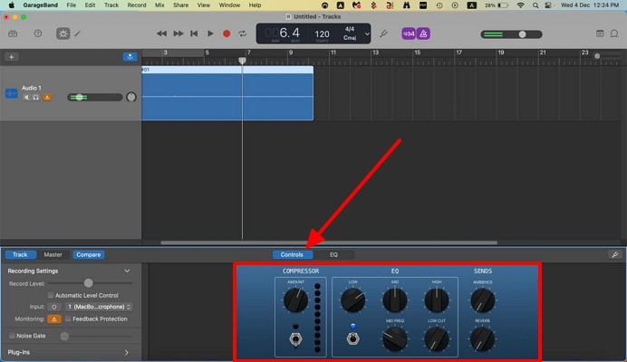Start playback with the Play button

(210, 33)
